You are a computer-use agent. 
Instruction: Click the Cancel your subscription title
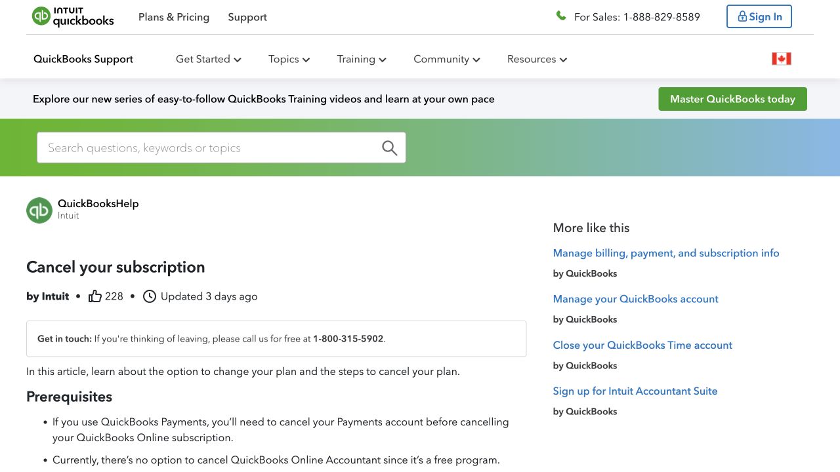(x=115, y=267)
